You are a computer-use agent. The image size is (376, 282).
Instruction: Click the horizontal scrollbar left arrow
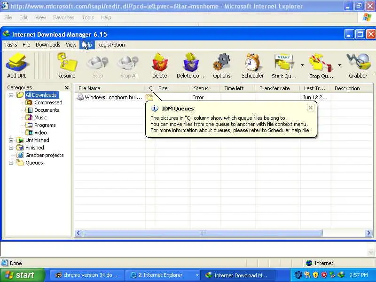[78, 233]
